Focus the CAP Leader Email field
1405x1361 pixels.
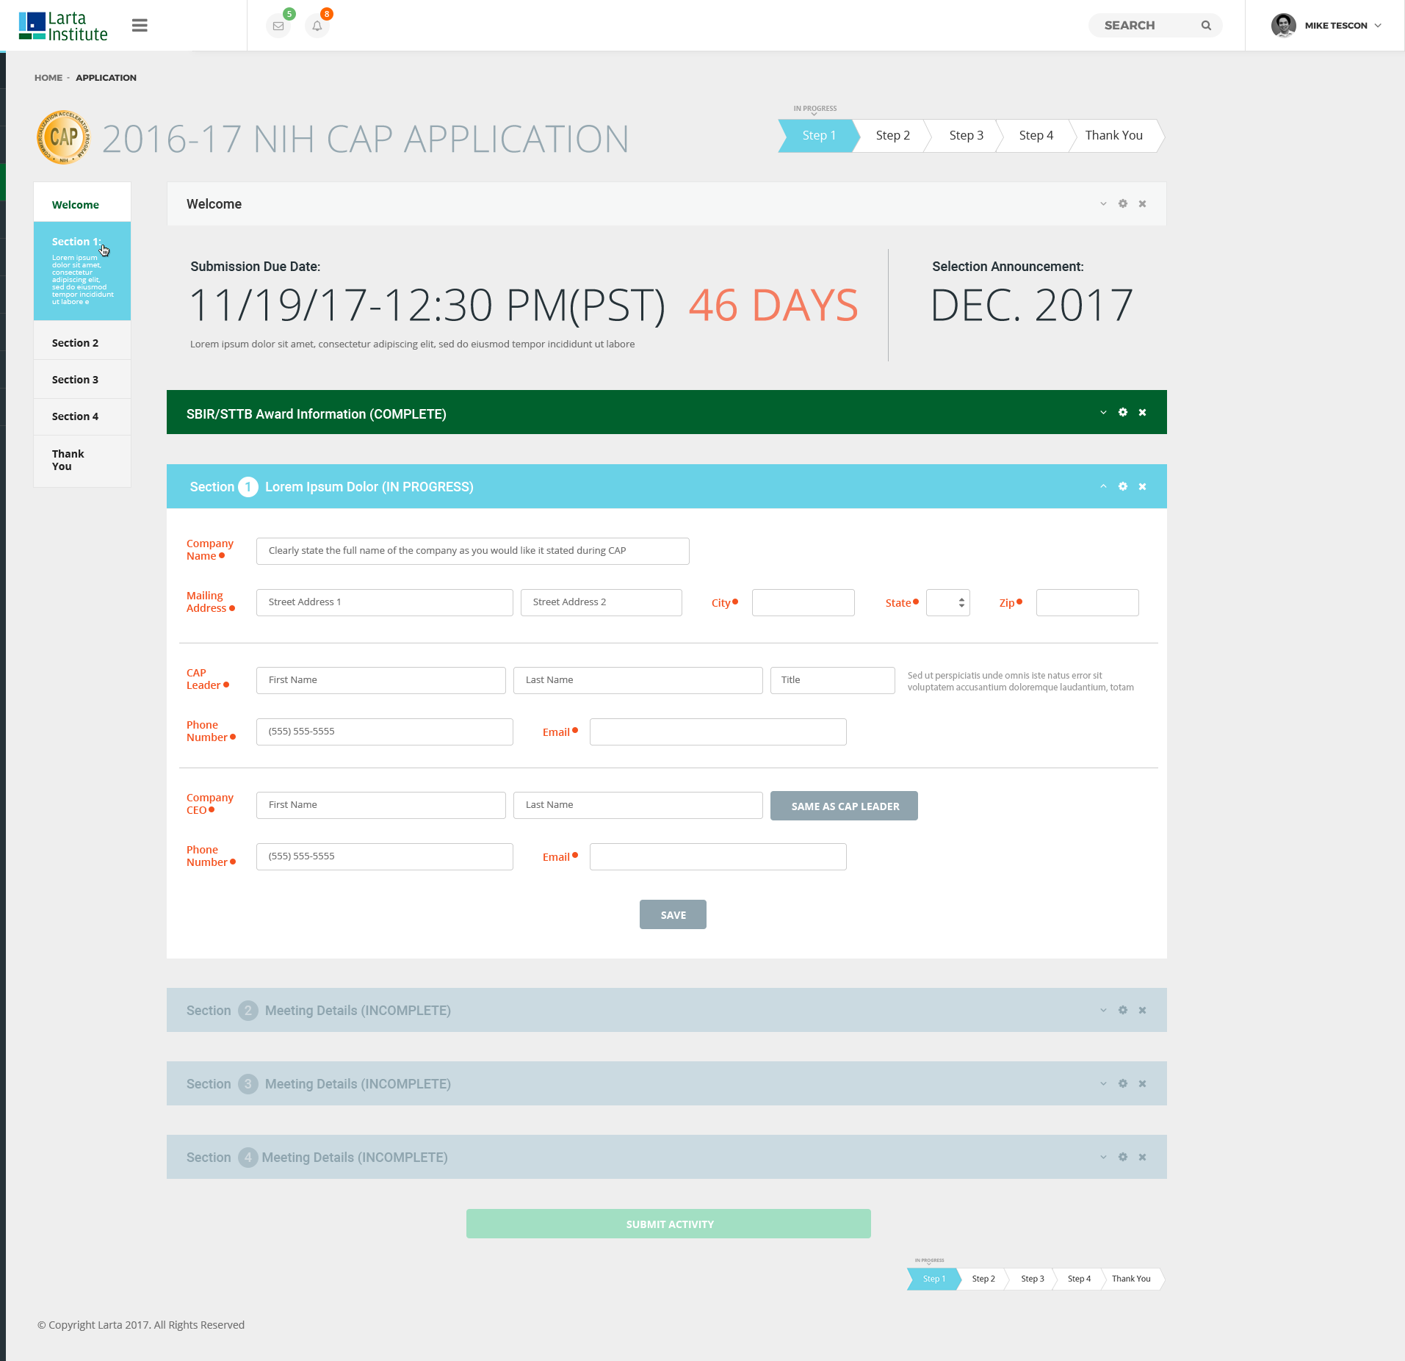coord(718,732)
